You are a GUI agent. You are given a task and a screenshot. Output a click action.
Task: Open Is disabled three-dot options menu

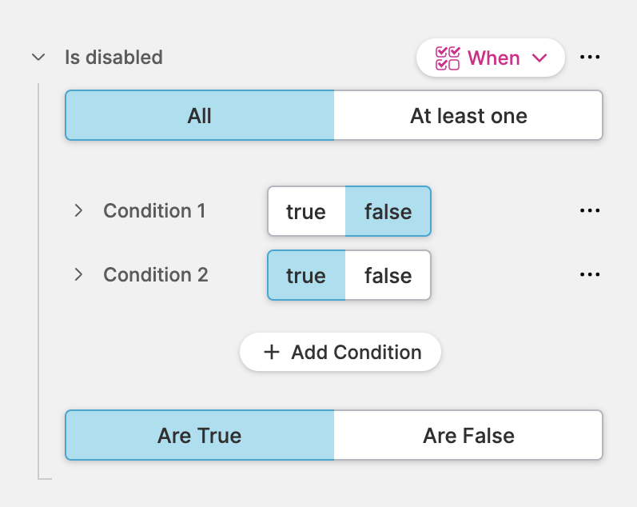pos(590,58)
